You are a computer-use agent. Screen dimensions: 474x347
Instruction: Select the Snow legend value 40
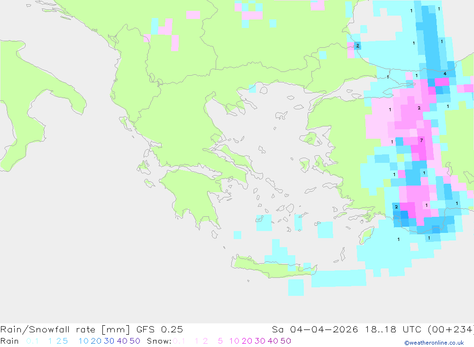(x=273, y=341)
